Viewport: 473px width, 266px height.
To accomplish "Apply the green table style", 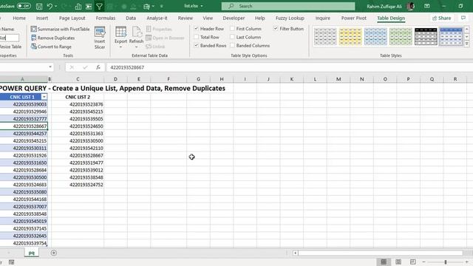I will pos(401,36).
